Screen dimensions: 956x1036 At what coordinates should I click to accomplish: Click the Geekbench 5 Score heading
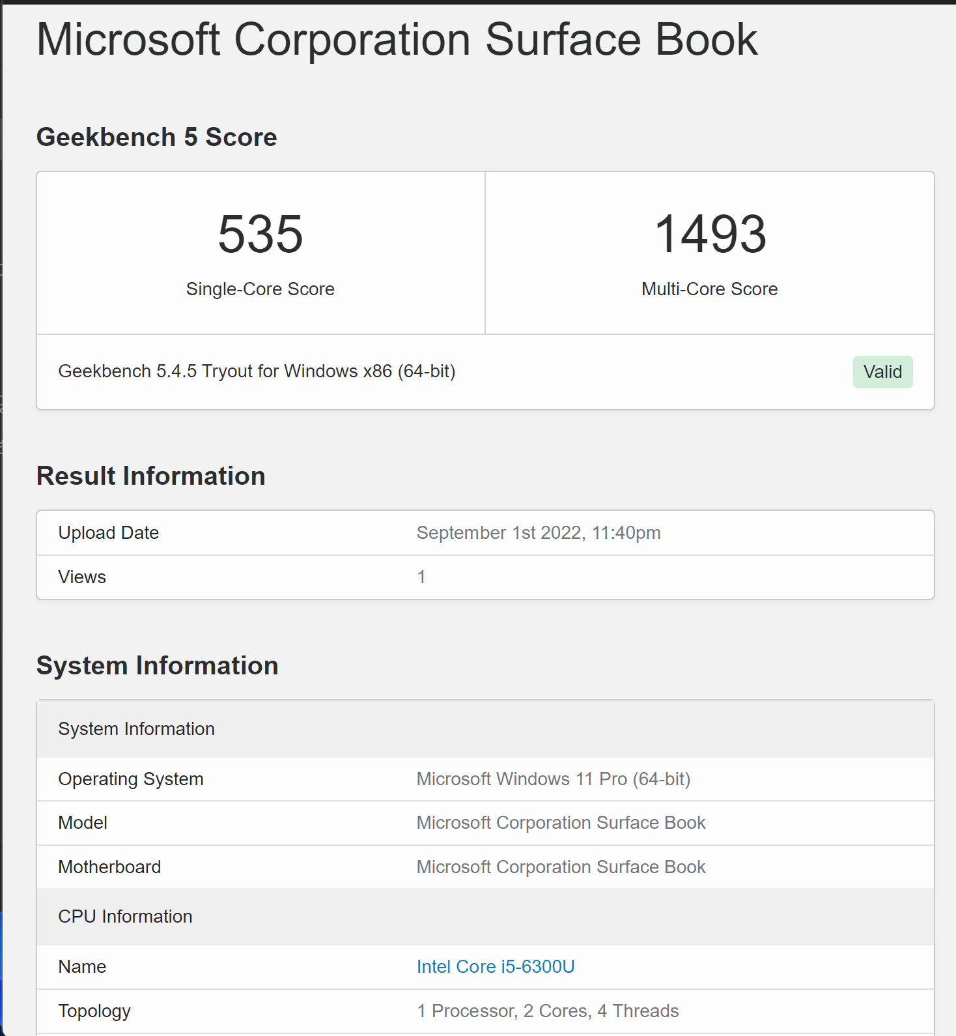(x=157, y=137)
